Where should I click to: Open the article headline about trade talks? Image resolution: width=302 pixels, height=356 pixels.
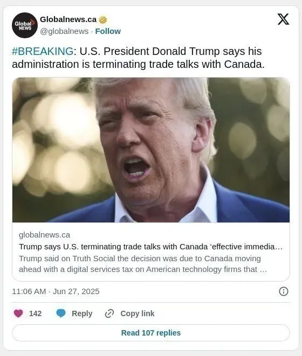(x=150, y=247)
